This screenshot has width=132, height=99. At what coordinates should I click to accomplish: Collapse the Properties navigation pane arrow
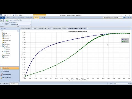[x=18, y=29]
